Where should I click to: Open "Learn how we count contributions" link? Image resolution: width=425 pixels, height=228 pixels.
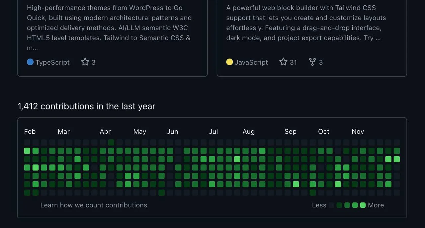[x=94, y=205]
